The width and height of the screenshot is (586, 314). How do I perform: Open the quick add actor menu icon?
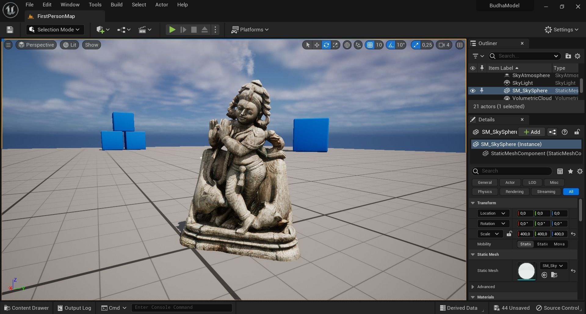pyautogui.click(x=103, y=30)
